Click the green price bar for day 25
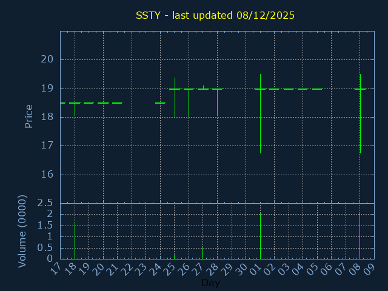This screenshot has height=291, width=388. pyautogui.click(x=175, y=97)
